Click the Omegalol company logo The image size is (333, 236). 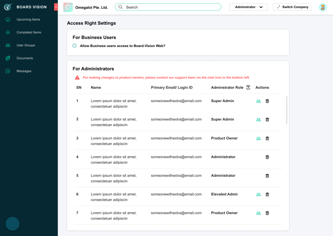(68, 7)
